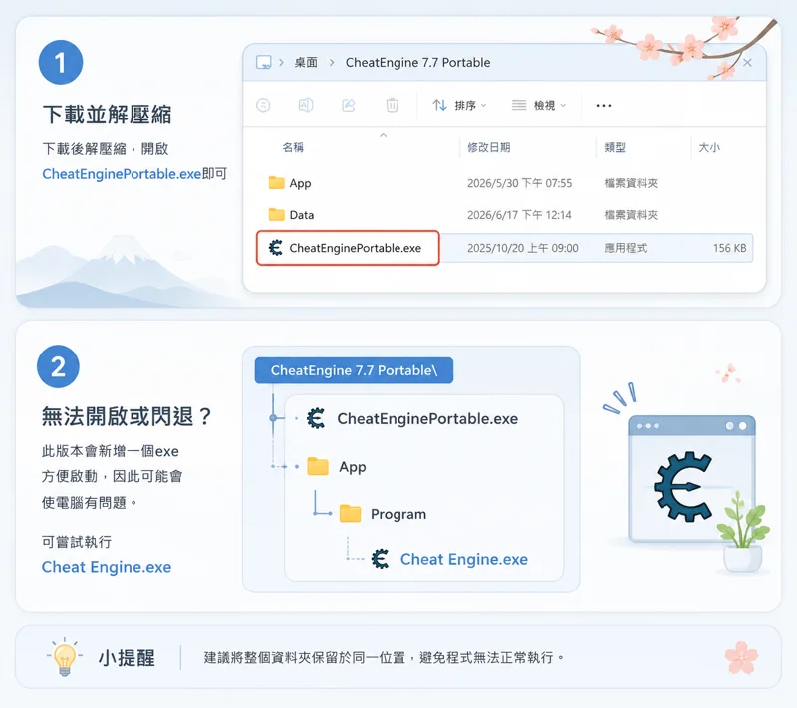
Task: Open the 檢視 view dropdown
Action: pos(539,106)
